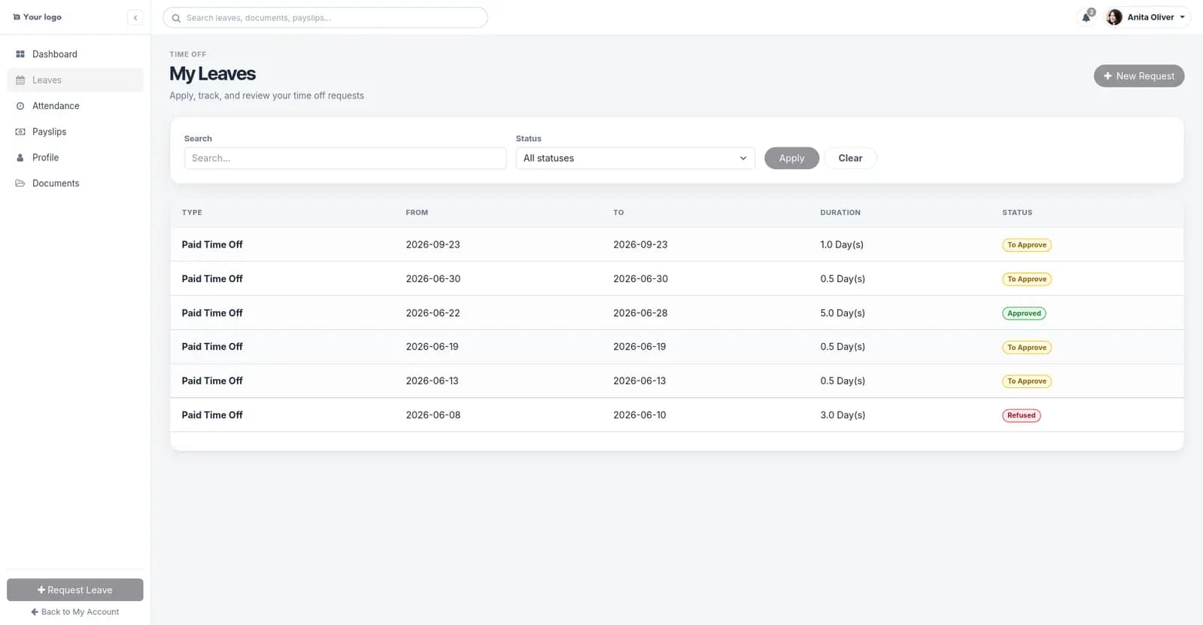Click the 2026-06-28 to-date cell

click(640, 313)
